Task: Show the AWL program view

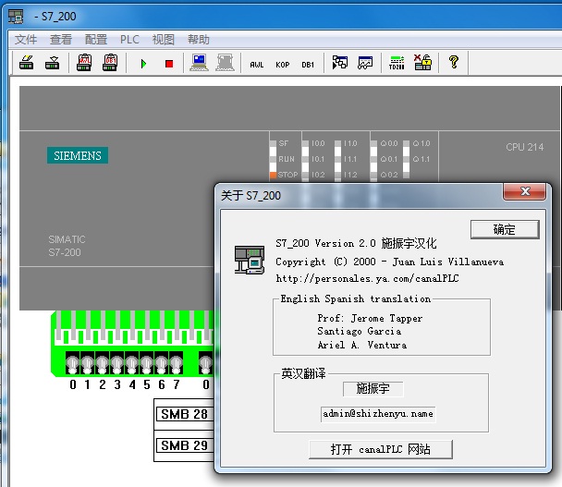Action: (x=257, y=65)
